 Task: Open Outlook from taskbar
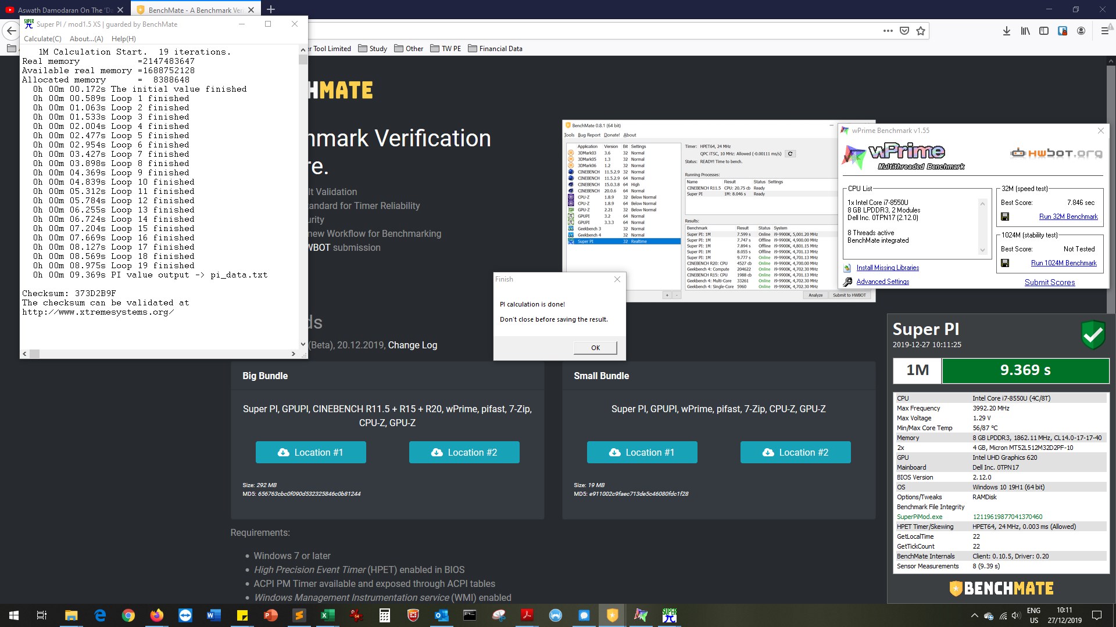[x=442, y=615]
